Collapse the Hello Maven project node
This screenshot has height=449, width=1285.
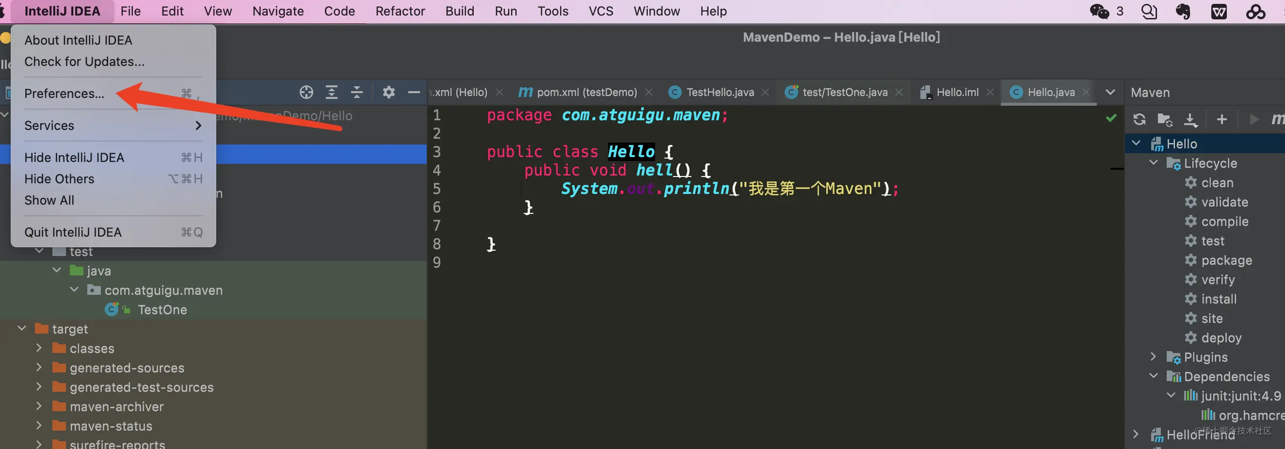pyautogui.click(x=1136, y=143)
